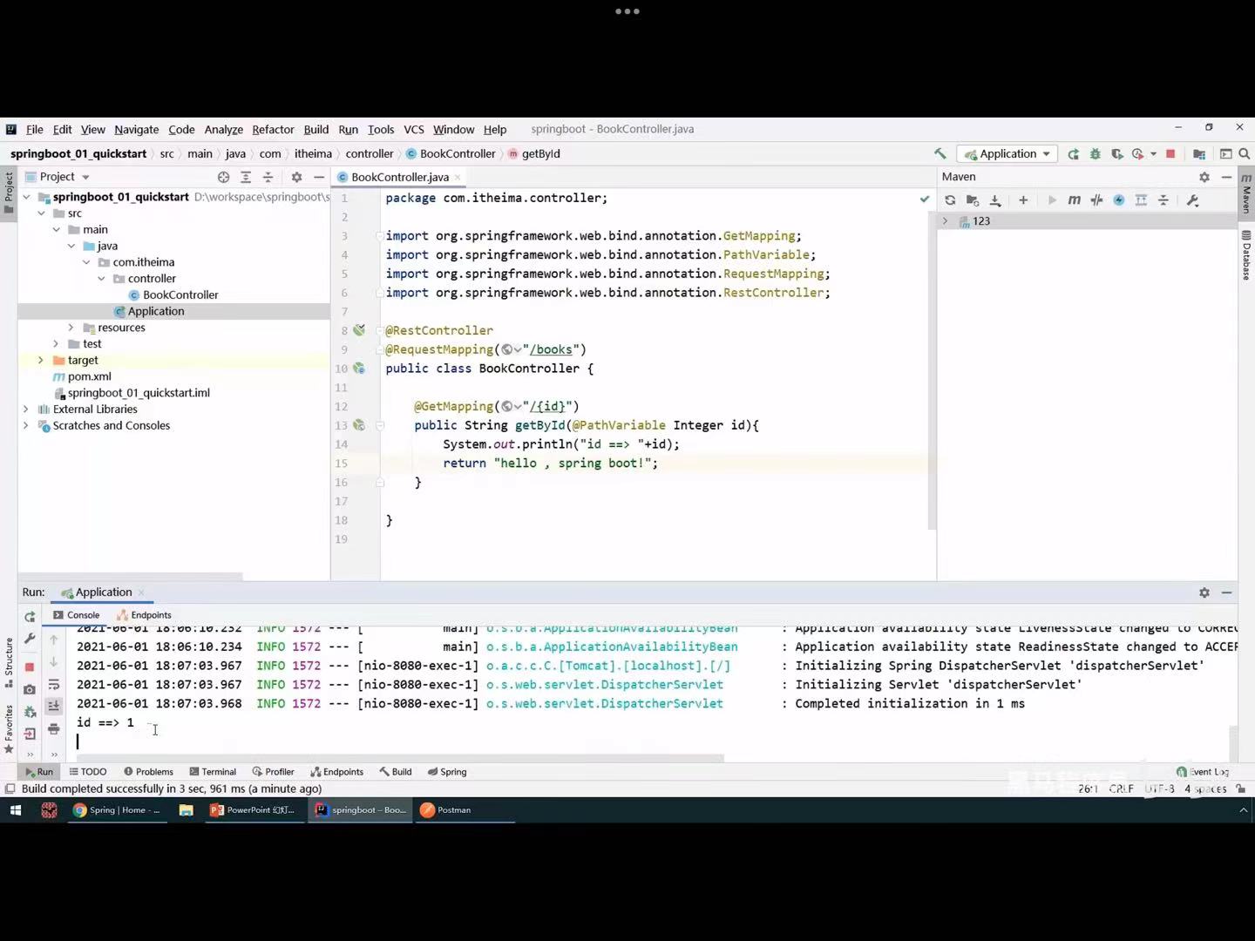Toggle Maven offline mode
The width and height of the screenshot is (1255, 941).
pyautogui.click(x=1096, y=200)
